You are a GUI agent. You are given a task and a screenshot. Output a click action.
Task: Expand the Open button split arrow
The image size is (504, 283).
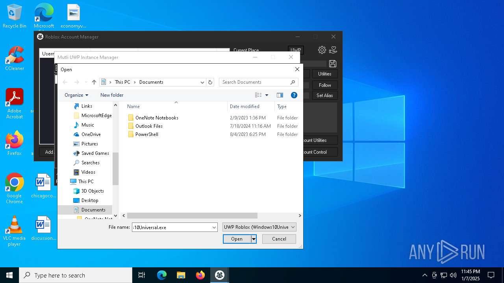(254, 239)
